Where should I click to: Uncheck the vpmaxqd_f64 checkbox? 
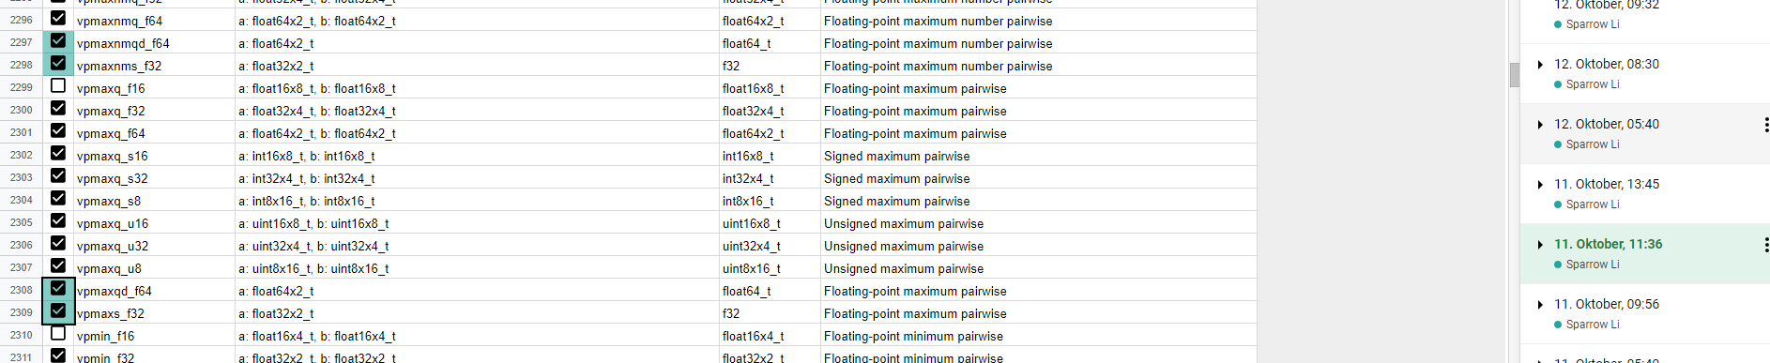(58, 288)
